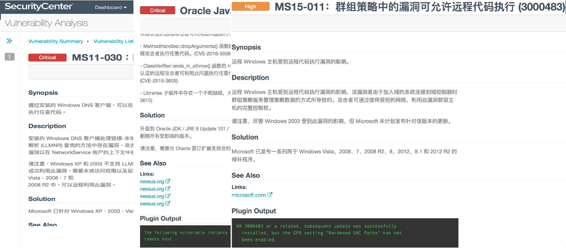This screenshot has height=248, width=566.
Task: Open the microsoft.com link
Action: click(249, 195)
